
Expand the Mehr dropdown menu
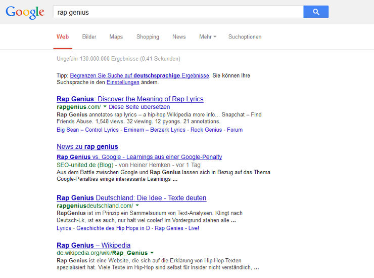[208, 37]
